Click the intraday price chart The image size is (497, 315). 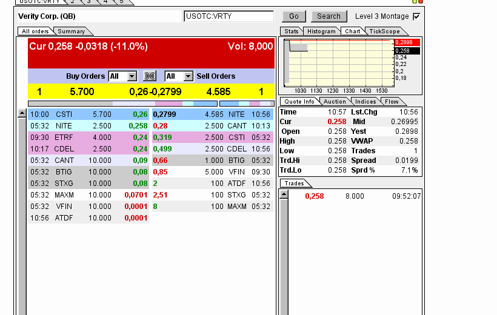pyautogui.click(x=339, y=63)
